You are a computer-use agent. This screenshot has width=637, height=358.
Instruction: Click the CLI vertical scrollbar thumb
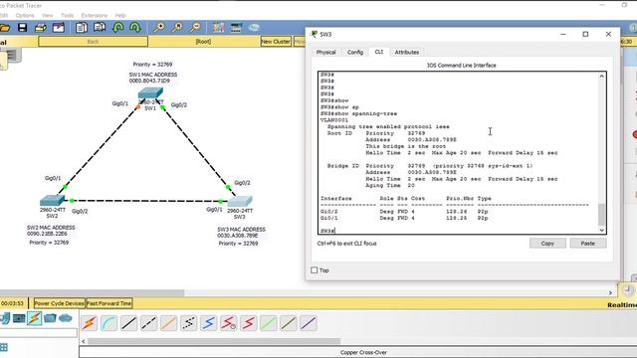pos(601,214)
